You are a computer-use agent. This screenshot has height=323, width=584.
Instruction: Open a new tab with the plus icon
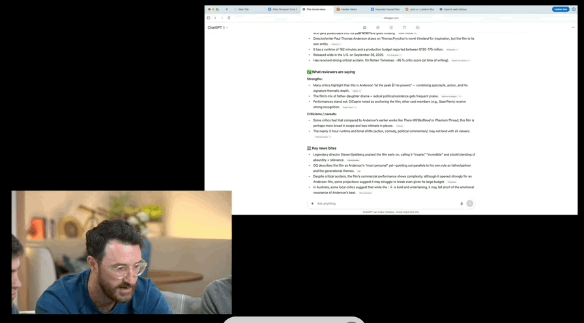(227, 9)
